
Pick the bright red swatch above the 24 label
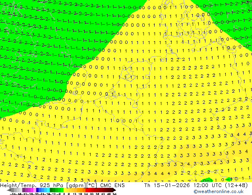(87, 190)
